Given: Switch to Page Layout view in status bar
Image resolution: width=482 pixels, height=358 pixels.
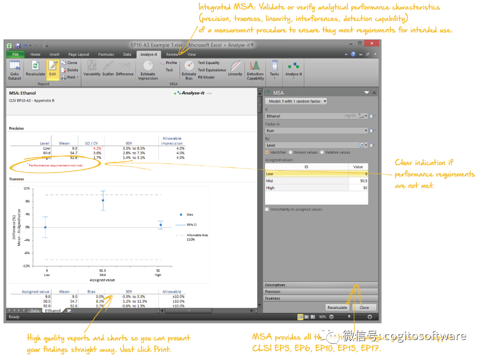Looking at the screenshot, I should pyautogui.click(x=306, y=317).
